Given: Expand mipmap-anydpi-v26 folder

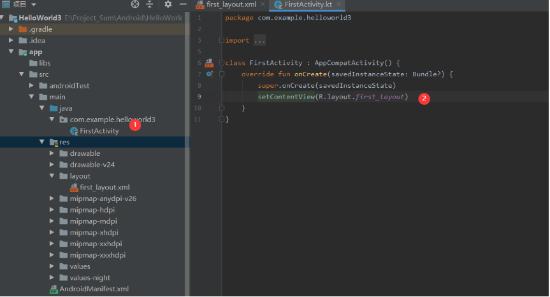Looking at the screenshot, I should click(x=52, y=198).
